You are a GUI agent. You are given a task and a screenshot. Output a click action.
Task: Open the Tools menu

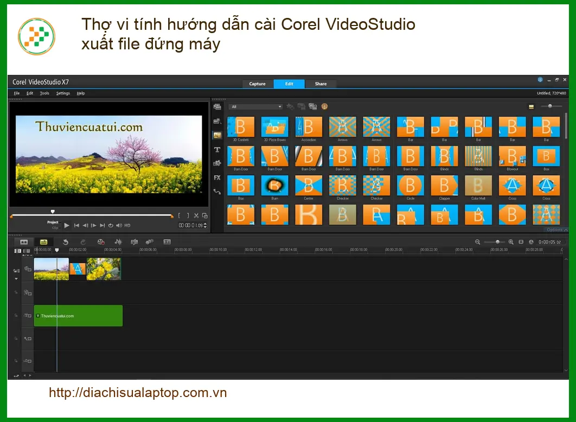tap(44, 93)
